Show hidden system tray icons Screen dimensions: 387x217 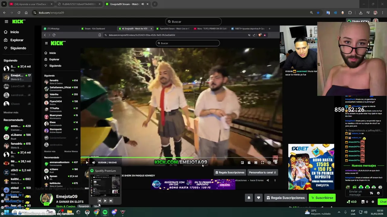click(339, 212)
